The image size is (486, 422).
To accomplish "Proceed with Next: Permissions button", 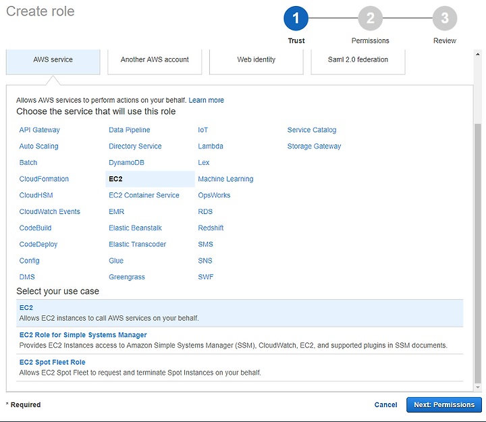I will tap(444, 404).
